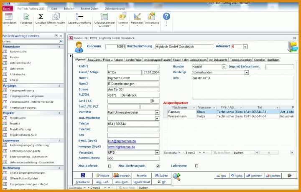Toggle Liefersperre checkbox

(x=196, y=166)
